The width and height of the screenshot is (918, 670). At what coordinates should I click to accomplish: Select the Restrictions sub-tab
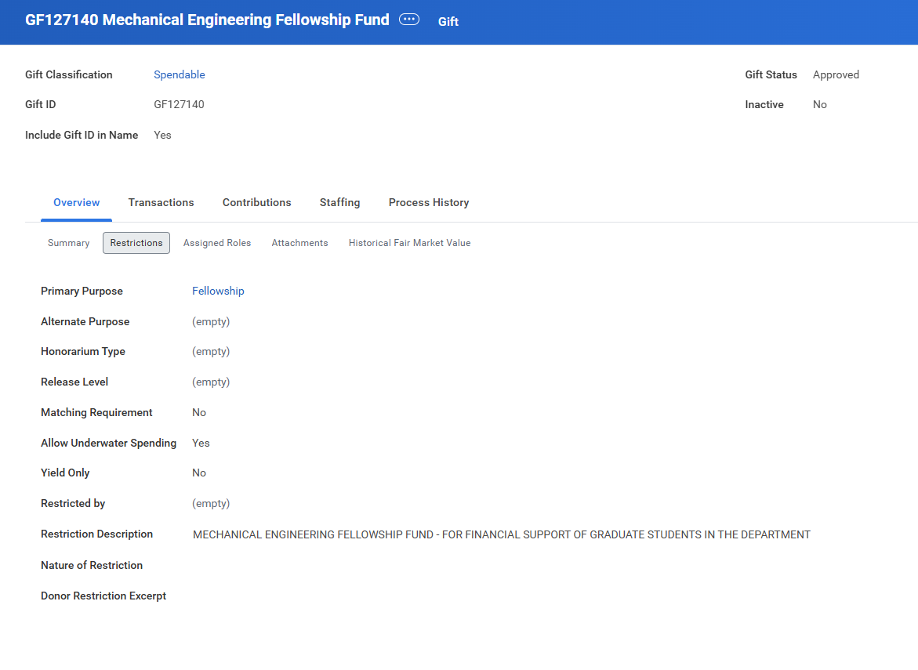136,243
